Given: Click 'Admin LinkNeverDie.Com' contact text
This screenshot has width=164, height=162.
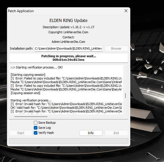Looking at the screenshot, I should click(x=68, y=42).
